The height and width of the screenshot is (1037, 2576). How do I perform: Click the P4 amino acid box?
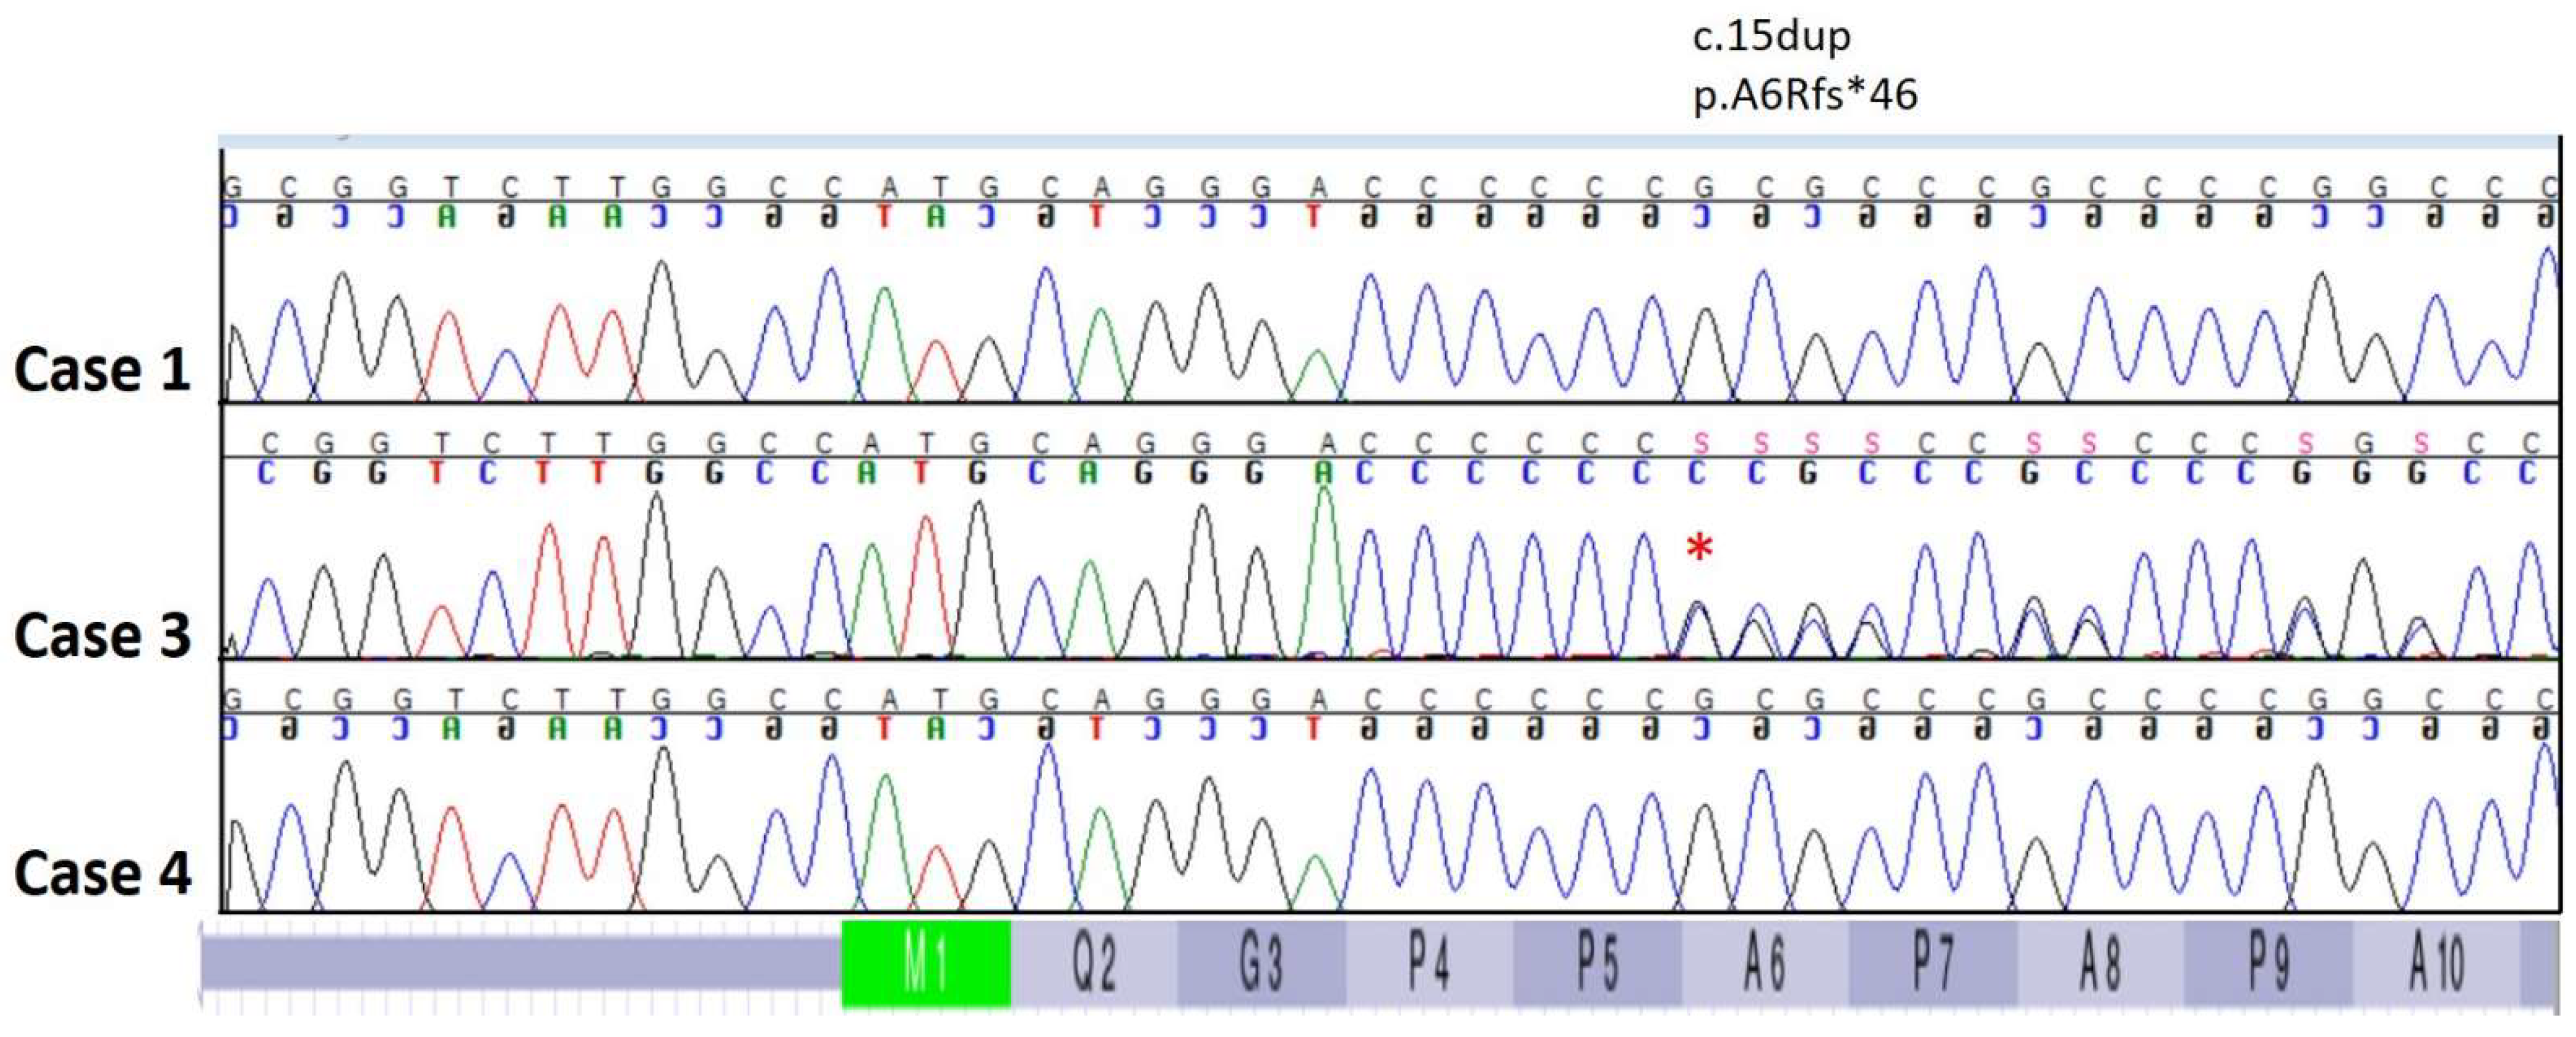click(1429, 964)
